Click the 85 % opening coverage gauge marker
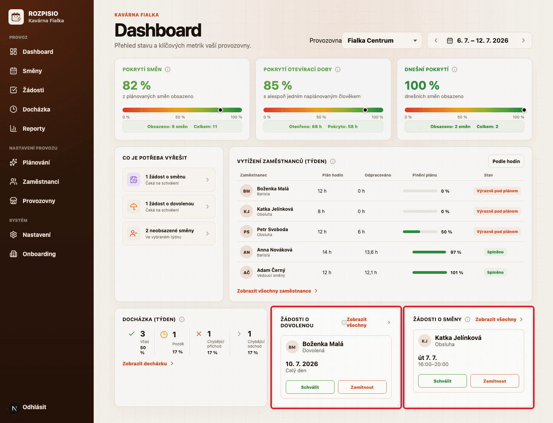553x423 pixels. (x=365, y=110)
